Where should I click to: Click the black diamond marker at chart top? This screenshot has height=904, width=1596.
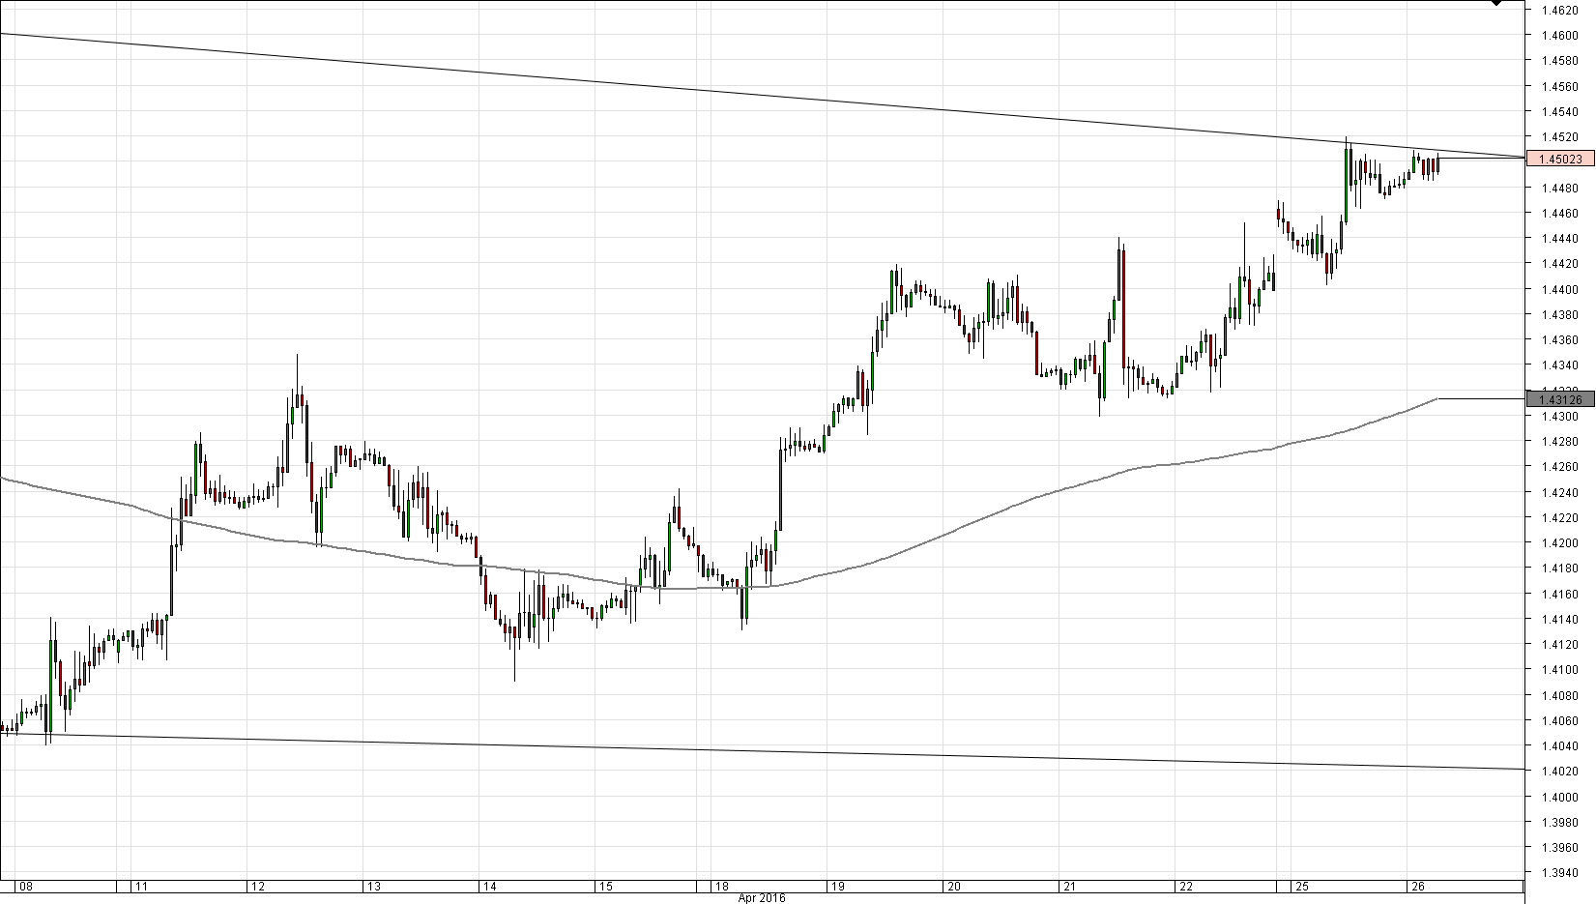1495,3
